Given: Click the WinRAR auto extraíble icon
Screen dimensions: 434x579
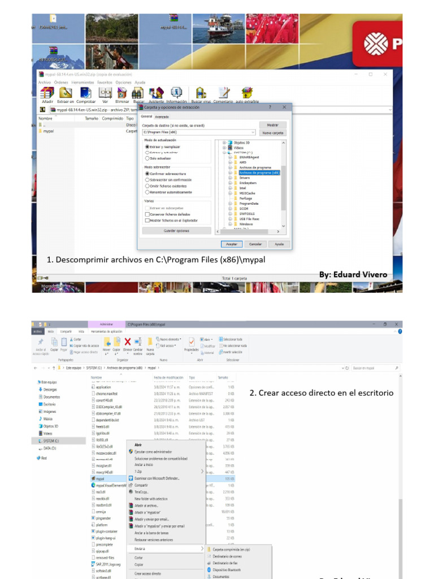Looking at the screenshot, I should click(247, 92).
